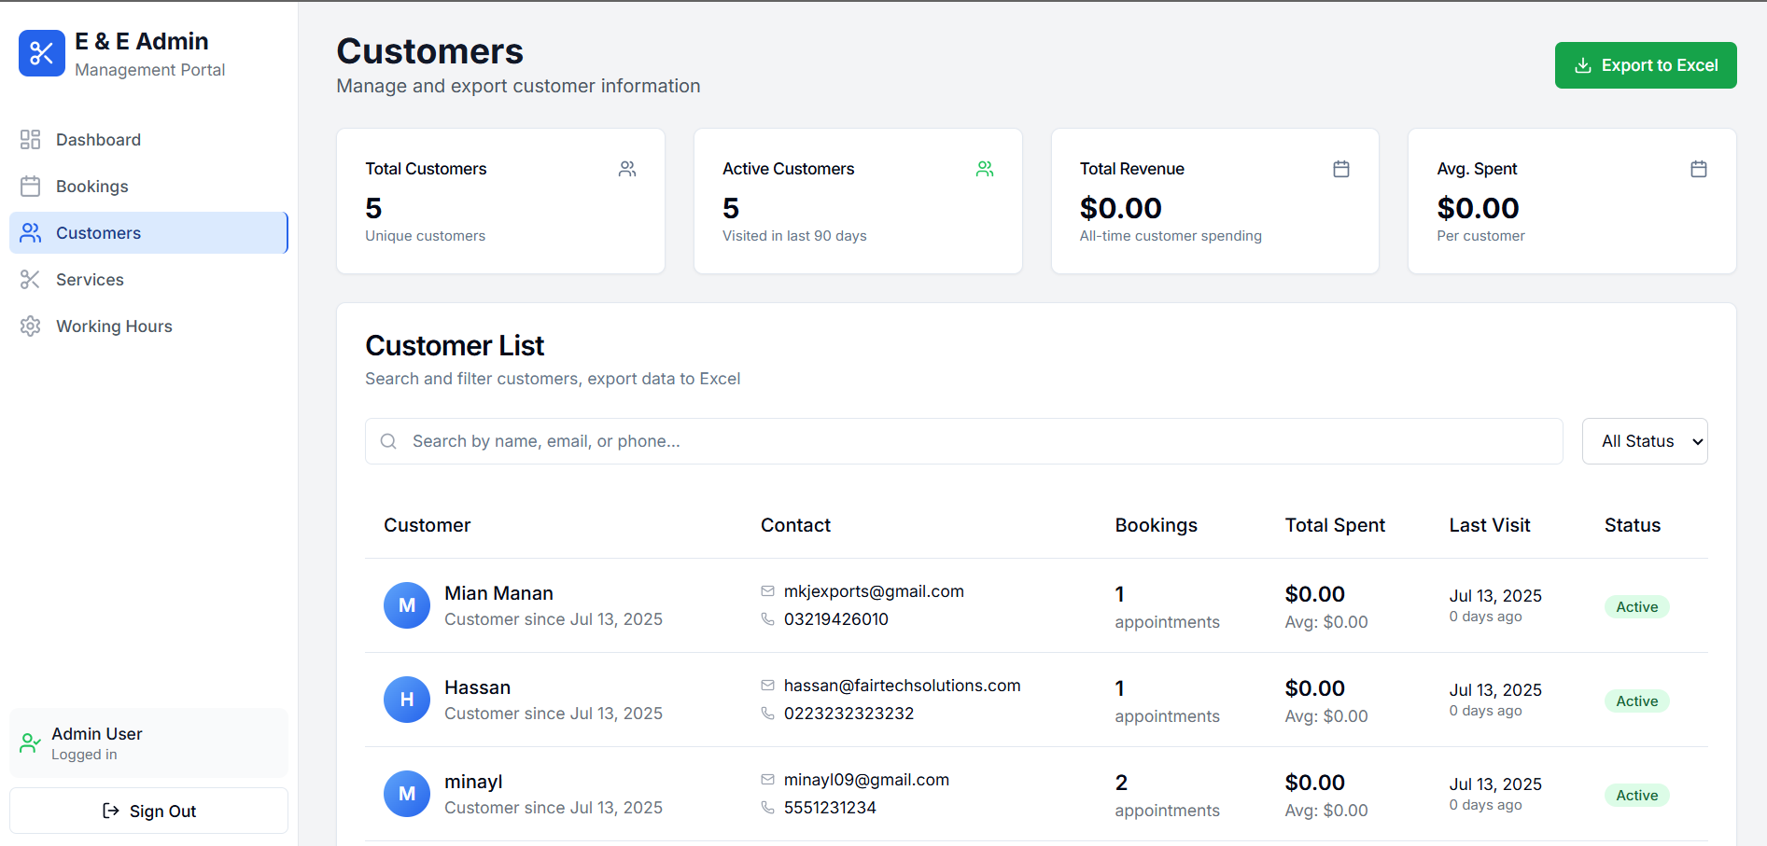Navigate to the Dashboard page
The height and width of the screenshot is (846, 1767).
coord(98,139)
